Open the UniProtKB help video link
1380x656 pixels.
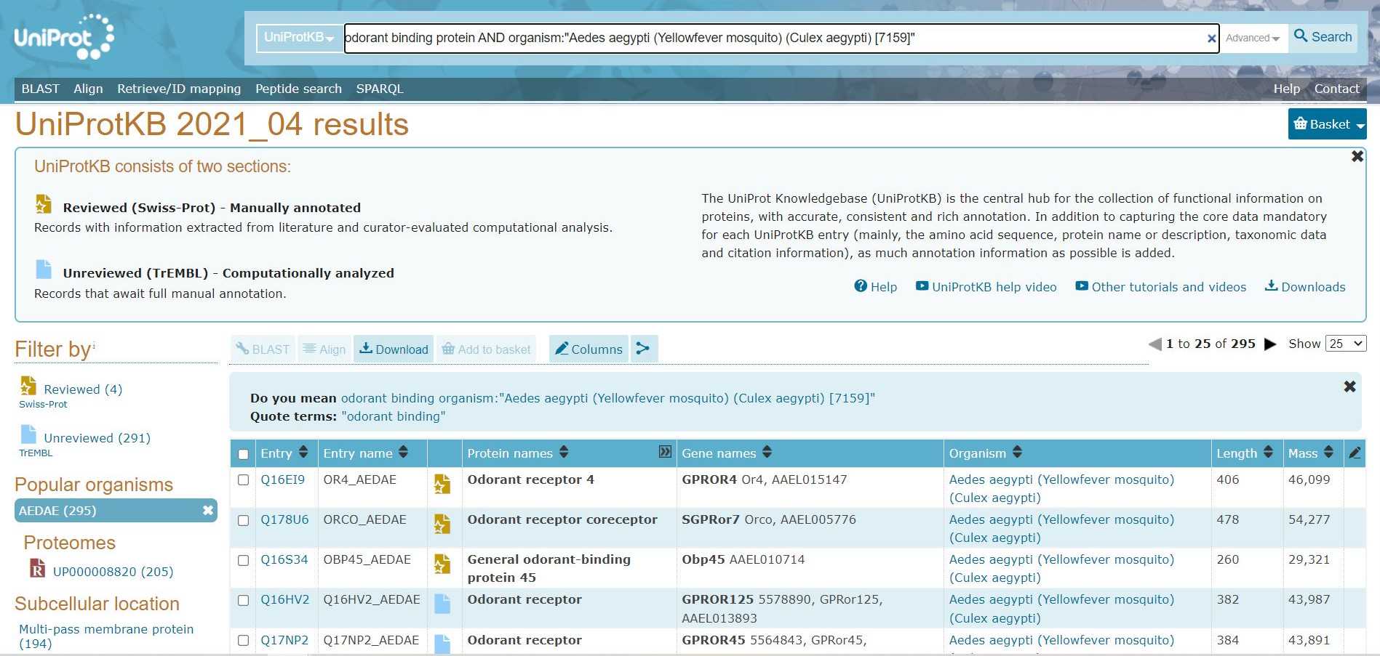[x=986, y=287]
